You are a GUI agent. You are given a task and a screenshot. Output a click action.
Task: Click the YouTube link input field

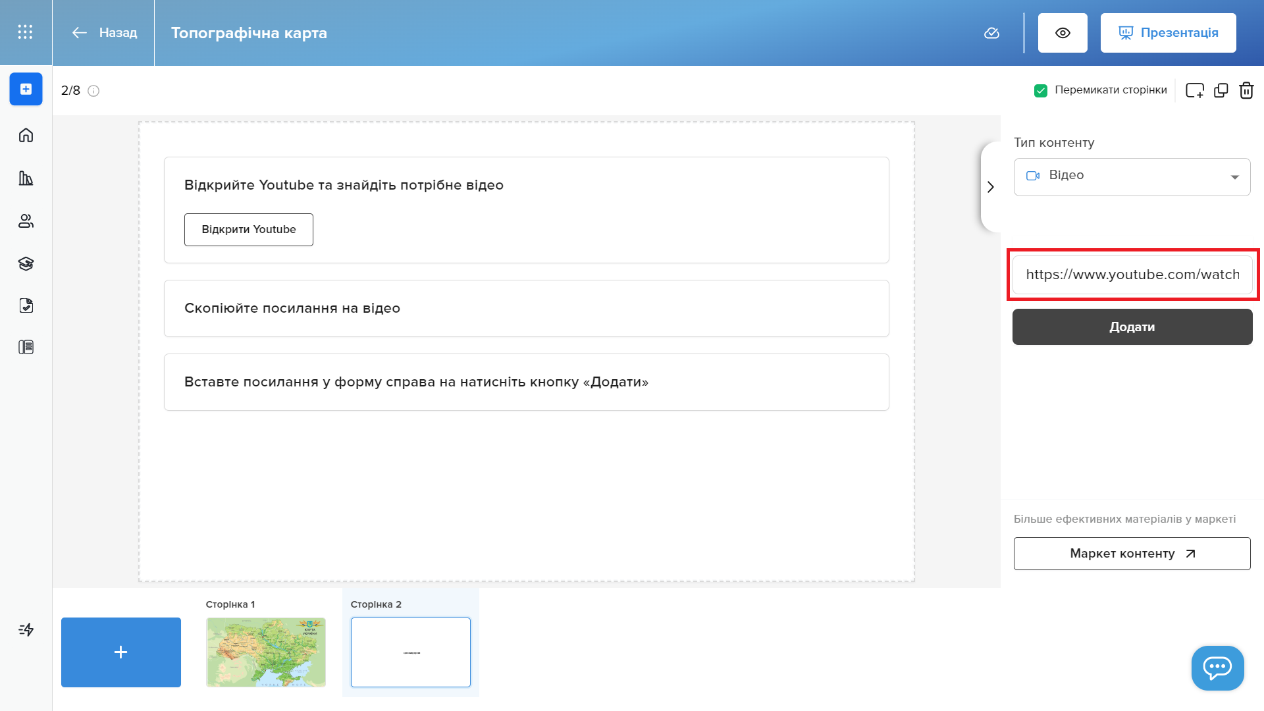click(x=1132, y=275)
